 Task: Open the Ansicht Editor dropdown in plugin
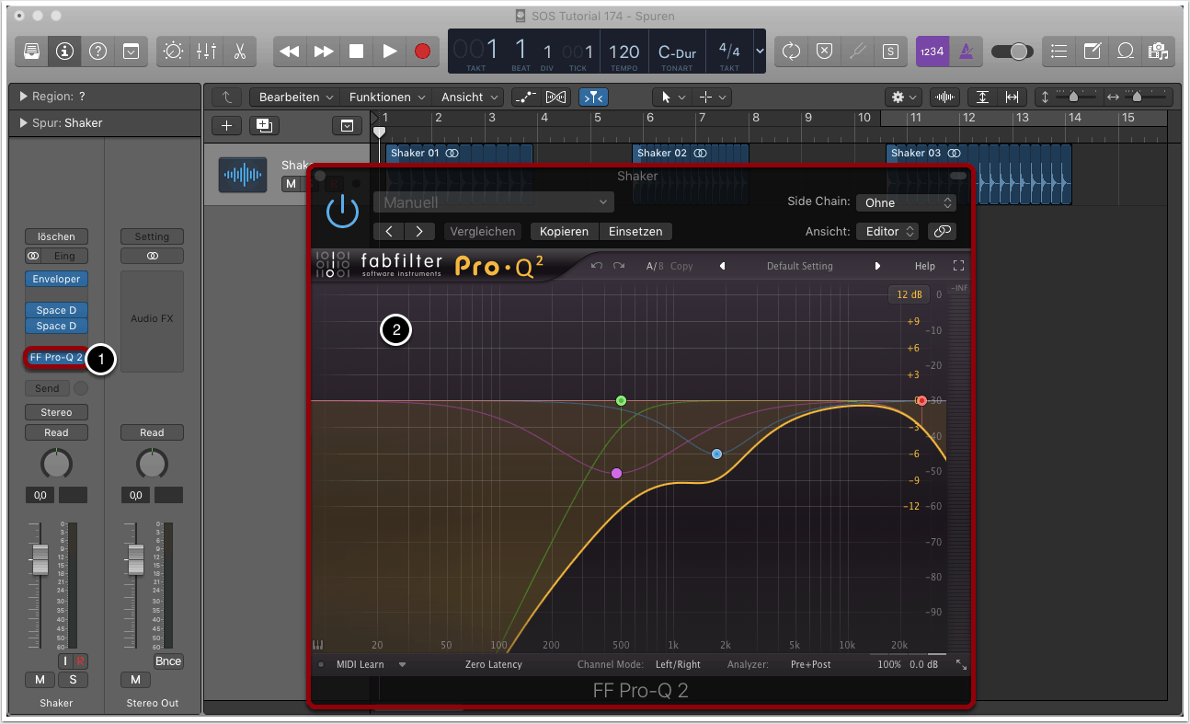coord(887,232)
